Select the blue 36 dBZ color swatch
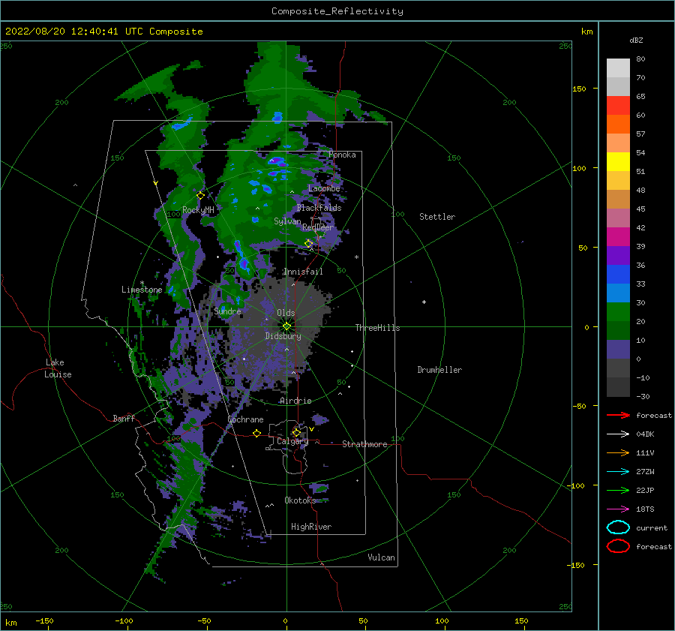 point(618,274)
